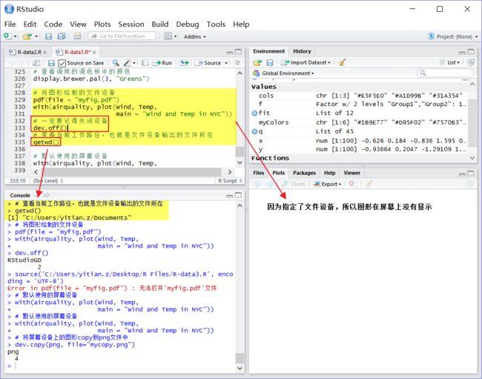Open the R Script file type selector
482x379 pixels.
[230, 181]
